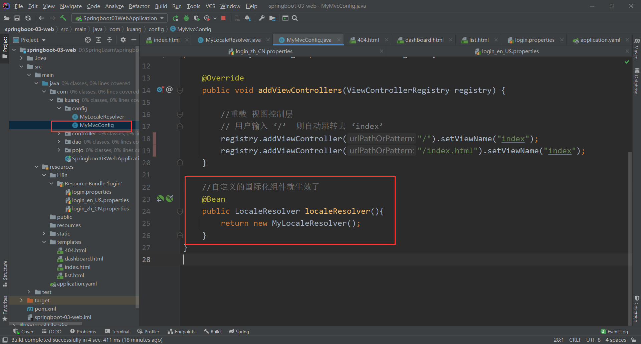The width and height of the screenshot is (641, 344).
Task: Open the Maven tool window
Action: coord(636,49)
